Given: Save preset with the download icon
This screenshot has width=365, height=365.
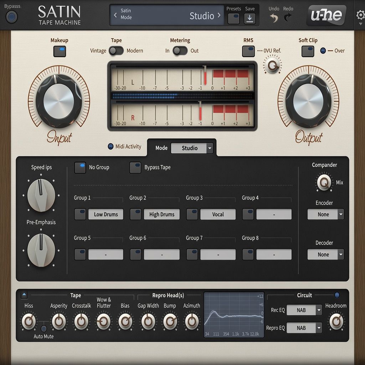Looking at the screenshot, I should [x=250, y=19].
